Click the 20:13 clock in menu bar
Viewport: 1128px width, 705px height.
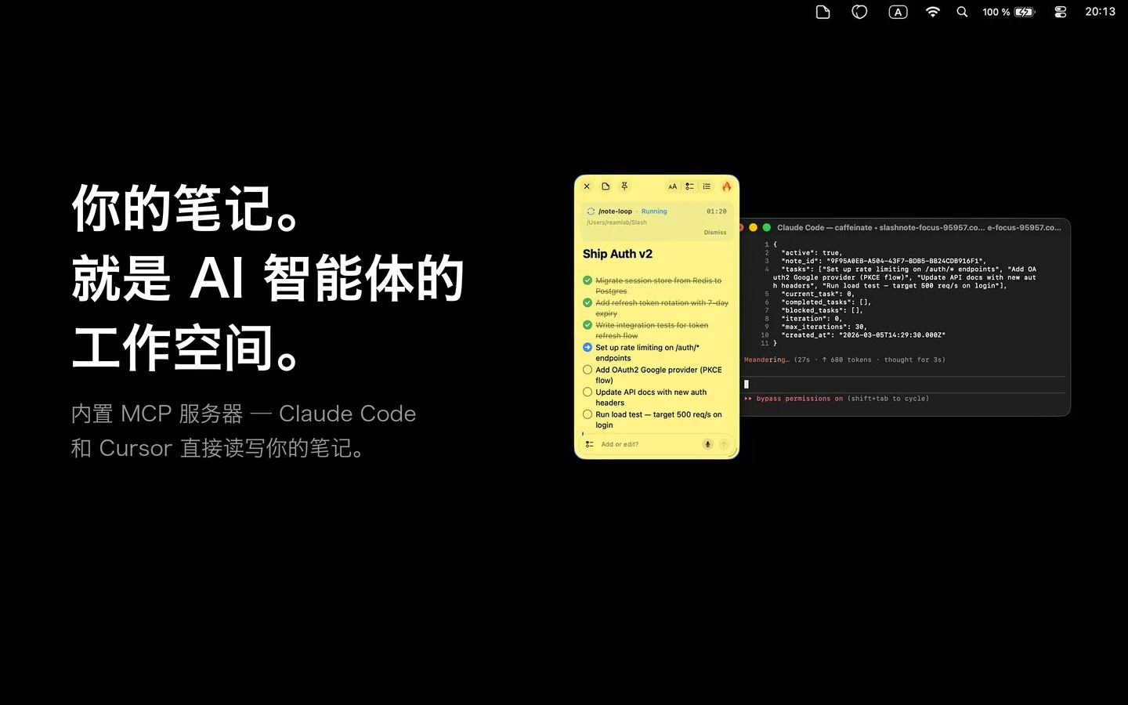tap(1100, 12)
